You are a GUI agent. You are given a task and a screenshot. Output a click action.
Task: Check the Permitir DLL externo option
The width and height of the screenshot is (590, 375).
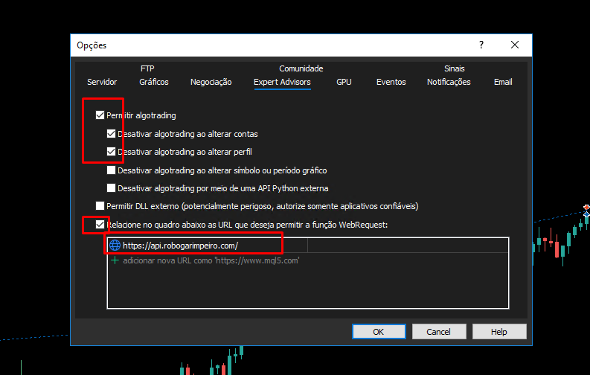(100, 206)
